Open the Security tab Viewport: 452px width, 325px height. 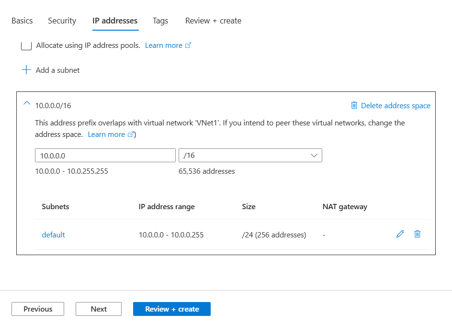(x=62, y=21)
